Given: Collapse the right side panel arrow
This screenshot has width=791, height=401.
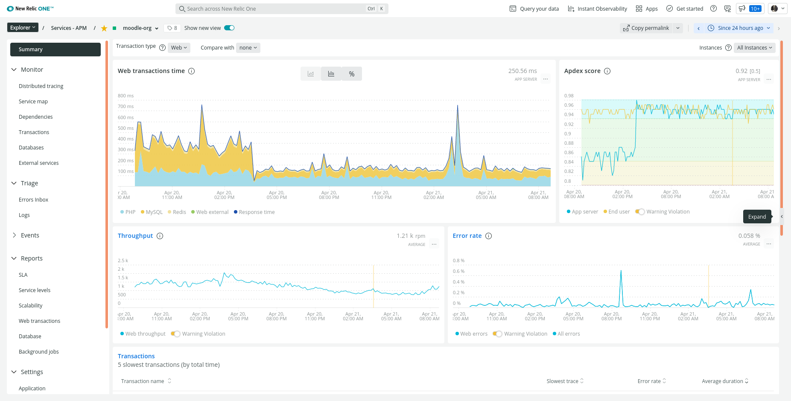Looking at the screenshot, I should (x=782, y=217).
